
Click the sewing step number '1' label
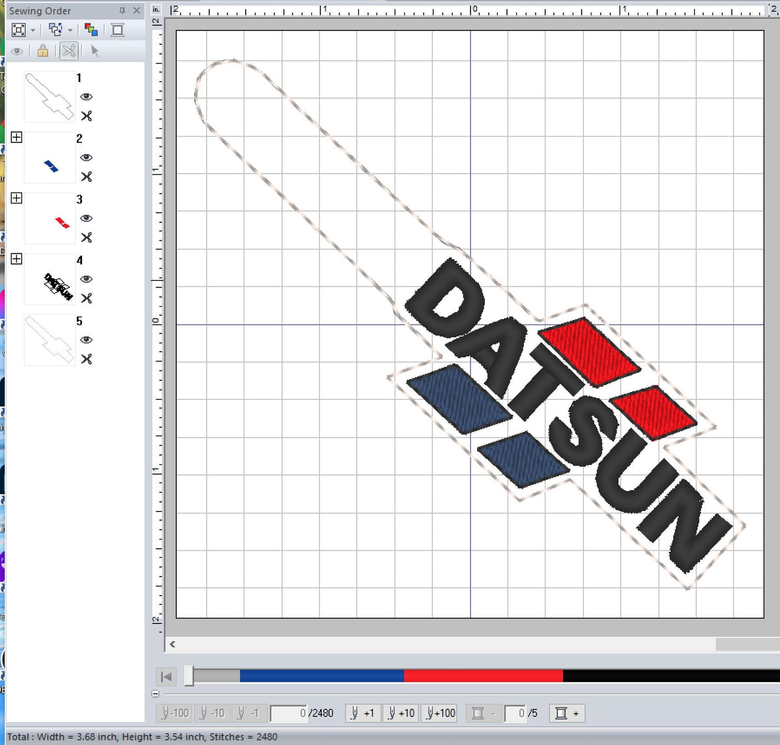click(79, 78)
